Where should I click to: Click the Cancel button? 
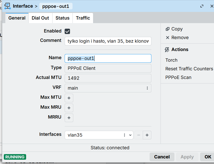162,157
